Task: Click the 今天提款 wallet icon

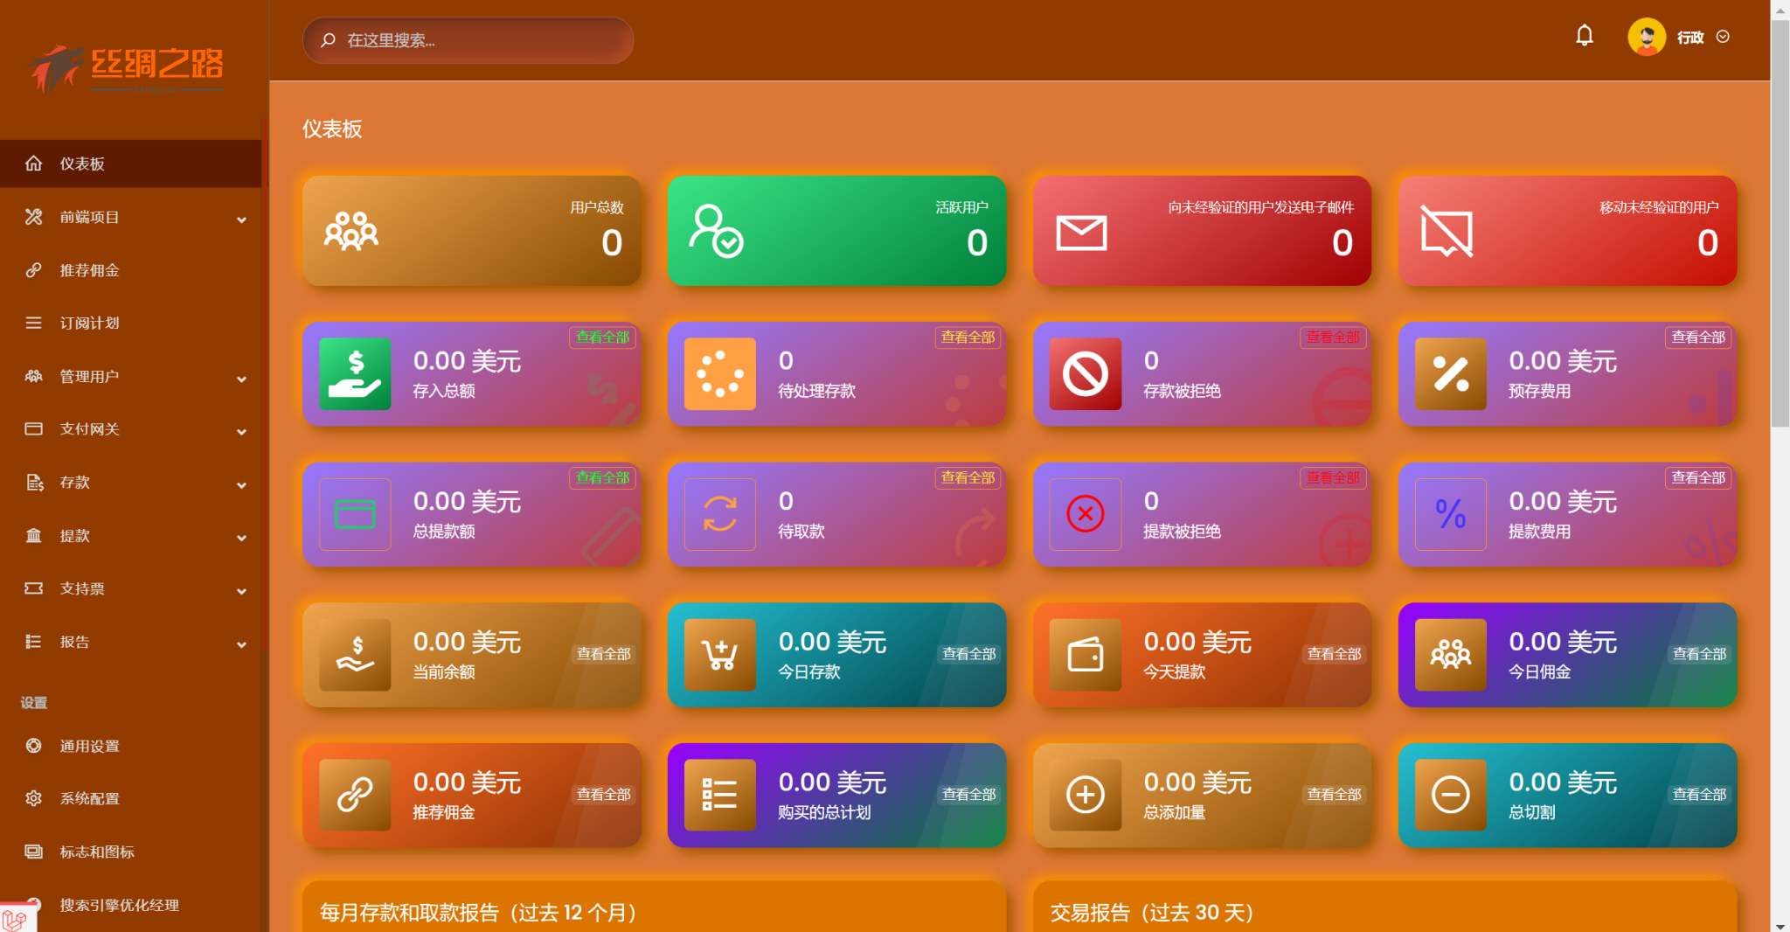Action: [x=1086, y=655]
